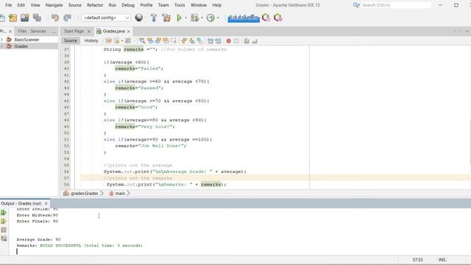This screenshot has height=265, width=471.
Task: Switch to the Files panel tab
Action: pyautogui.click(x=22, y=31)
